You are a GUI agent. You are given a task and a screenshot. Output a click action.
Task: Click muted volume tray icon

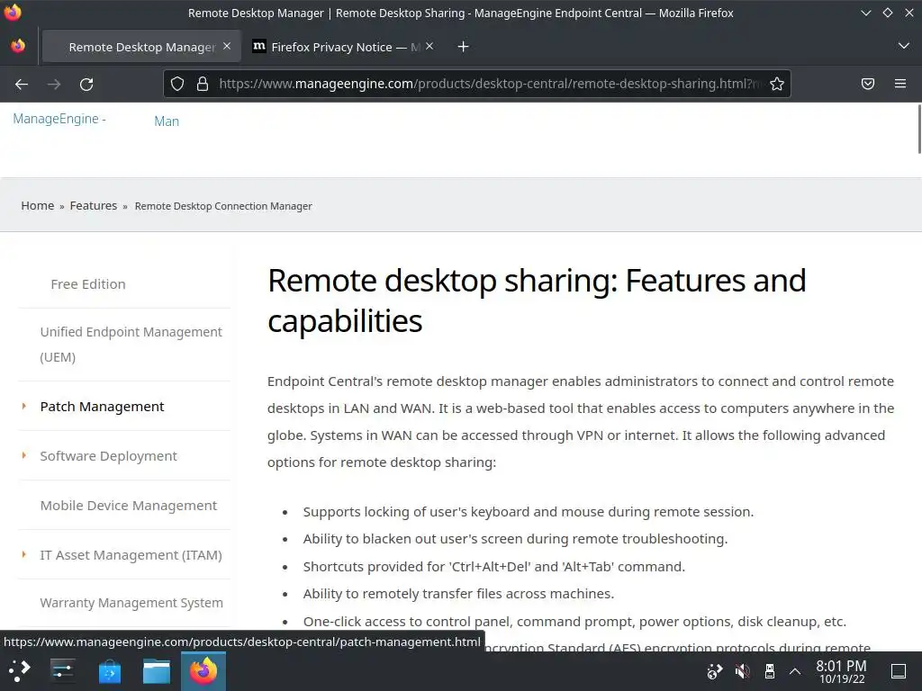click(x=742, y=671)
